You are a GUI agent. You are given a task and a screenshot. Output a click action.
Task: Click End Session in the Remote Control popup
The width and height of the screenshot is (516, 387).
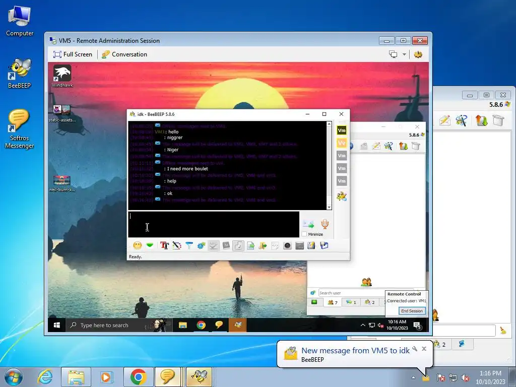tap(412, 310)
